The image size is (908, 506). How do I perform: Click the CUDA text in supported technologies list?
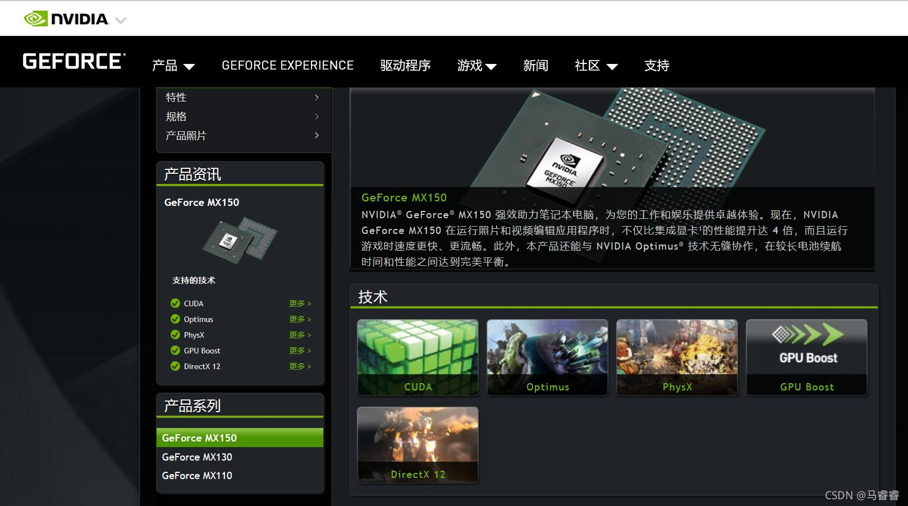point(194,303)
